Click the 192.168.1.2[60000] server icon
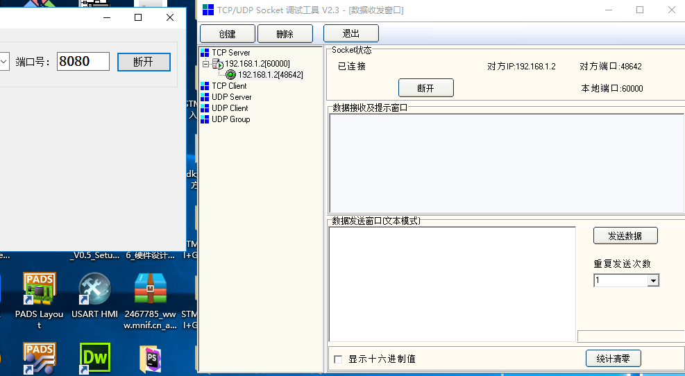 tap(217, 64)
